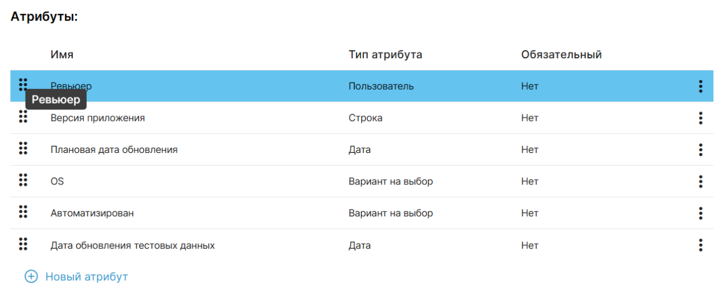The width and height of the screenshot is (725, 303).
Task: Click the drag handle for Автоматизирован
Action: point(23,212)
